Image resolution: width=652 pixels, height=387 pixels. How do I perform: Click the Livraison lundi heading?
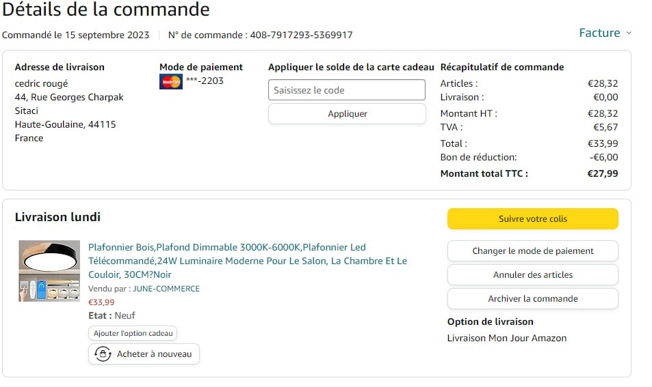57,217
